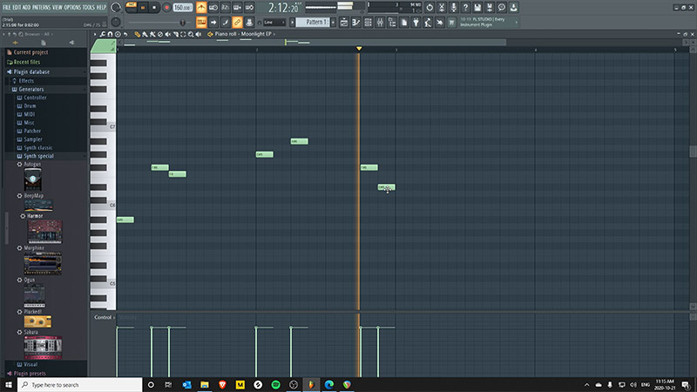Click the Windows Start button
Screen dimensions: 697x392
coord(9,384)
